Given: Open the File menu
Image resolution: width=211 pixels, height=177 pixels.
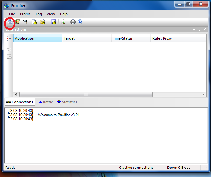Looking at the screenshot, I should [x=12, y=14].
